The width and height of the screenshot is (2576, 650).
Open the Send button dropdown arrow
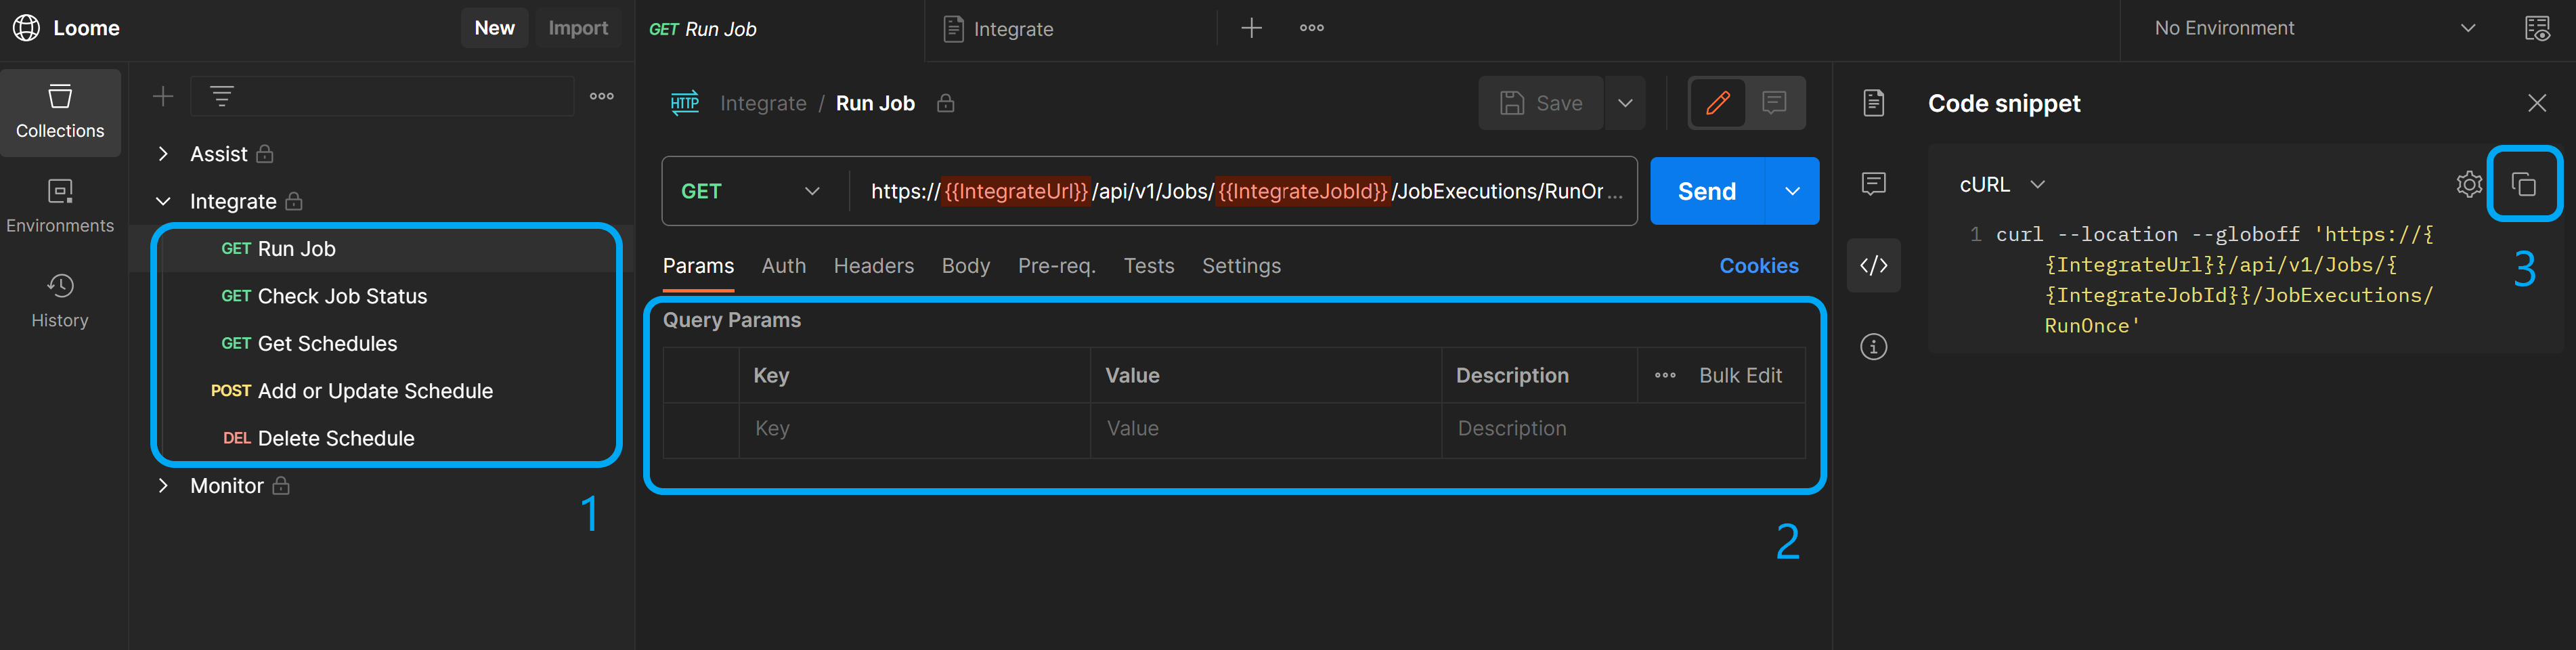click(1792, 191)
